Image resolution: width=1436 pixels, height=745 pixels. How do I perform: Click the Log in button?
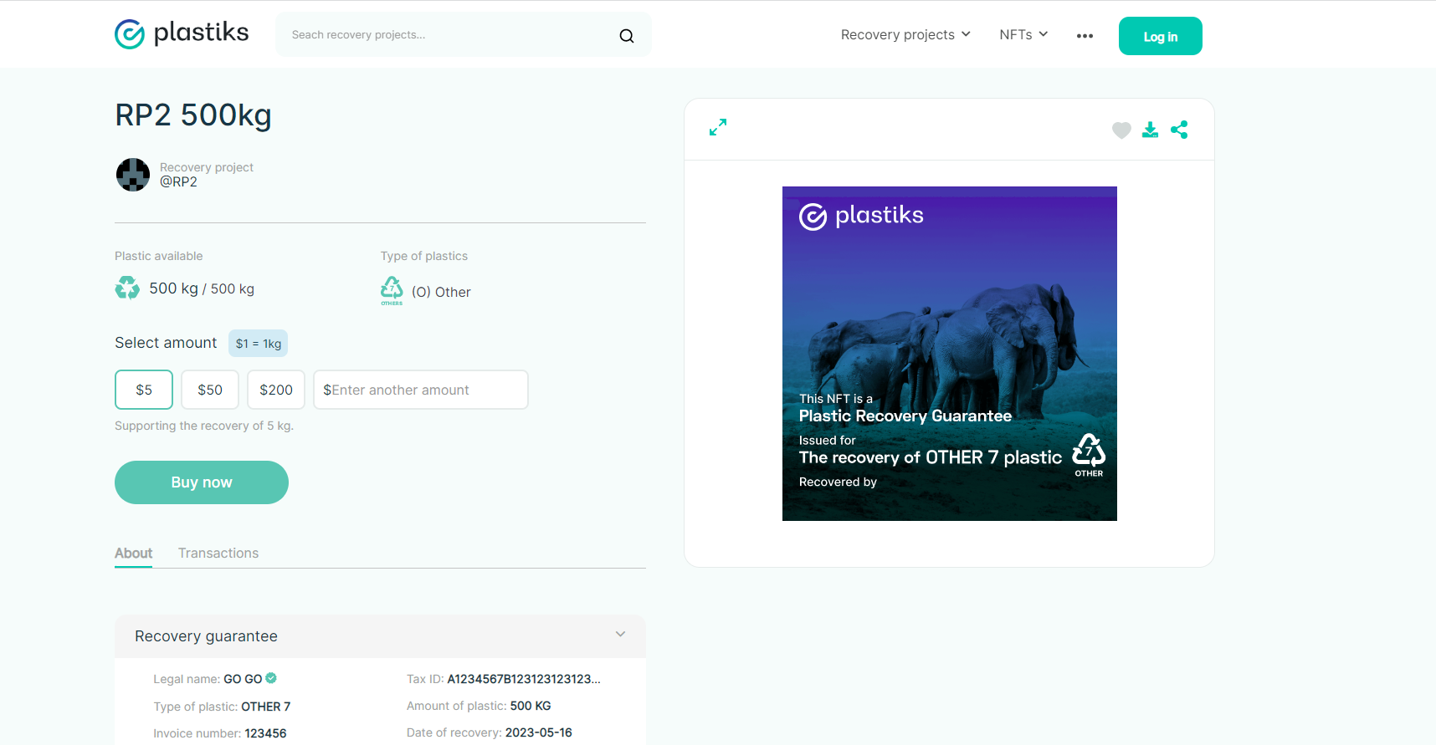click(x=1160, y=36)
